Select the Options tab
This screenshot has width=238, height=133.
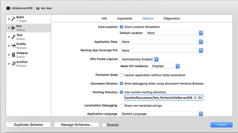point(148,18)
